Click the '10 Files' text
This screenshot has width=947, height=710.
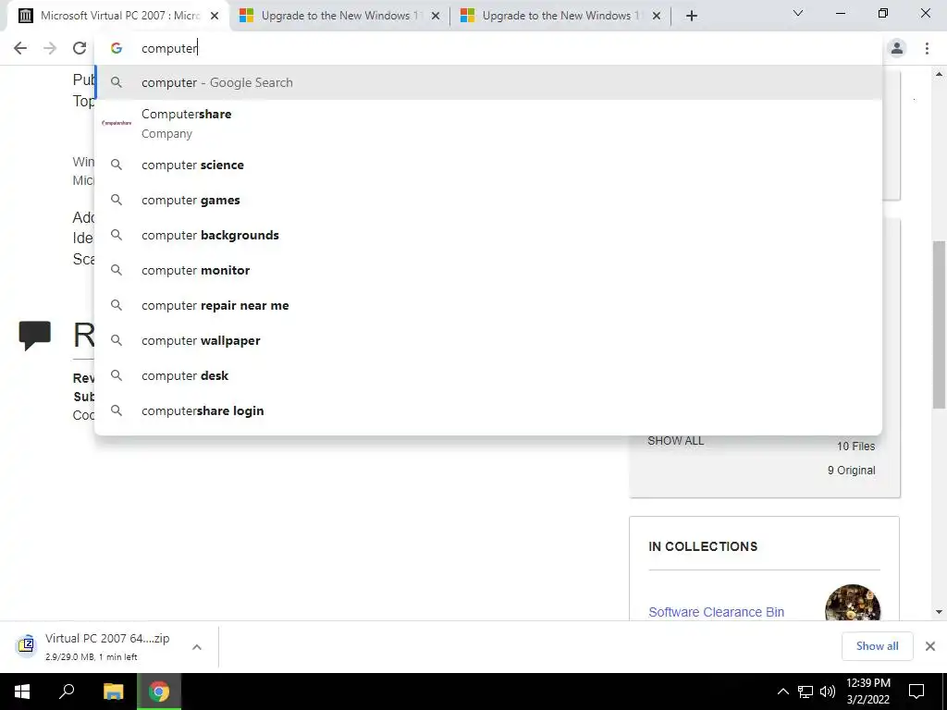(855, 447)
